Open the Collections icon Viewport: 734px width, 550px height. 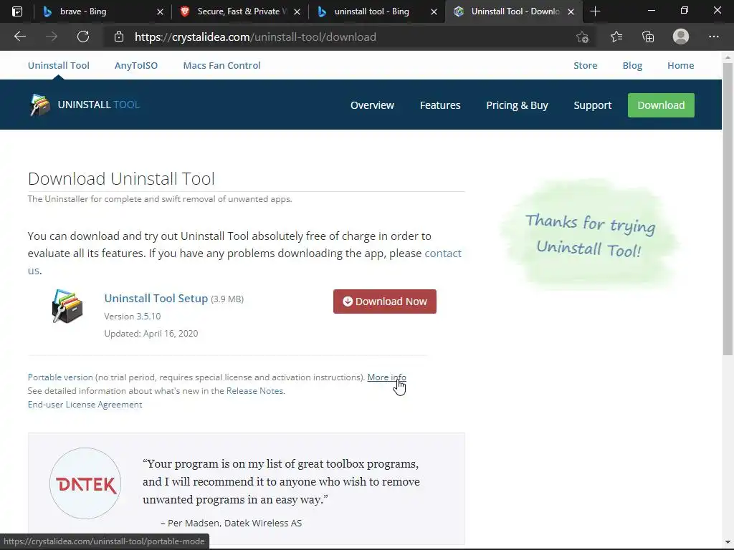(x=648, y=37)
